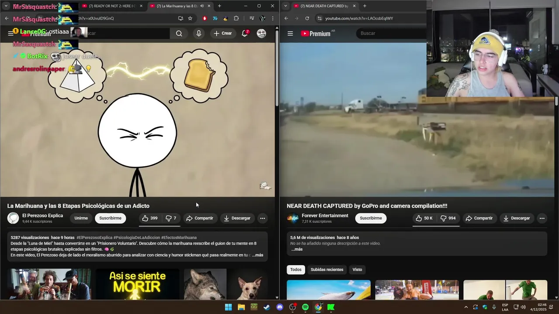This screenshot has height=314, width=559.
Task: Click the #ElPerezosoExplica hashtag link
Action: [94, 238]
